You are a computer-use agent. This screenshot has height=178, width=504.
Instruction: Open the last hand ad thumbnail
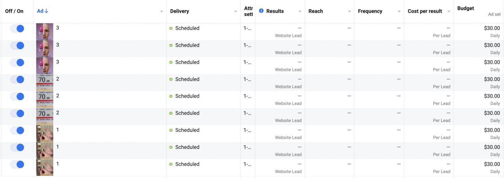click(x=45, y=167)
